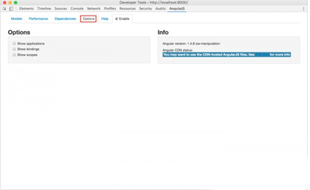Toggle the device mode icon
The width and height of the screenshot is (310, 190).
coord(11,9)
